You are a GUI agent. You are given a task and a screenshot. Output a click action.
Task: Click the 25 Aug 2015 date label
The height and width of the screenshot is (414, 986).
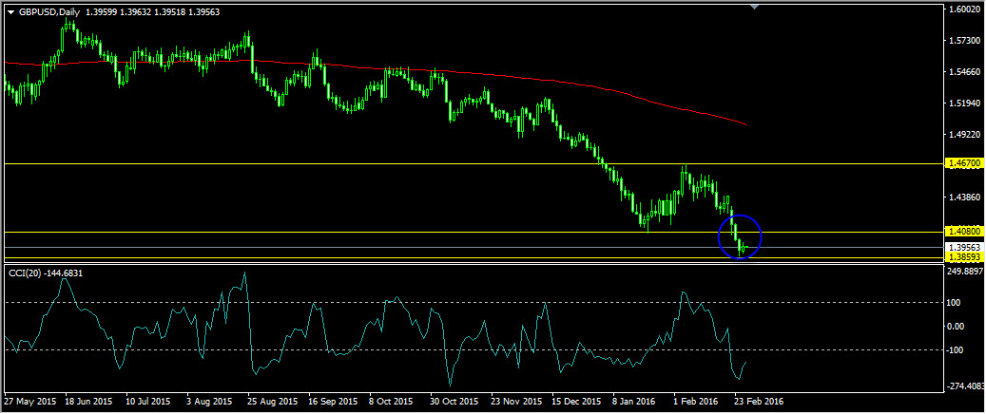tap(273, 400)
